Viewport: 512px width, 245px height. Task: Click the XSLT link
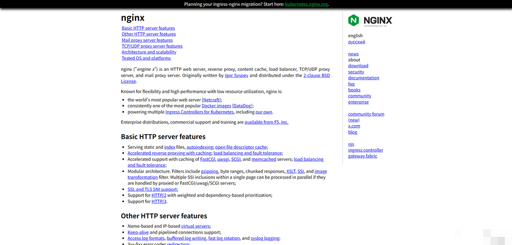pyautogui.click(x=291, y=171)
